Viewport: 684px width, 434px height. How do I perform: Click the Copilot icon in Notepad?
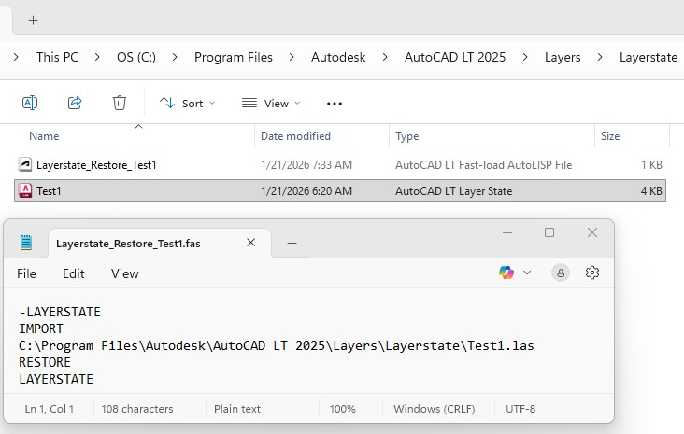(x=506, y=273)
